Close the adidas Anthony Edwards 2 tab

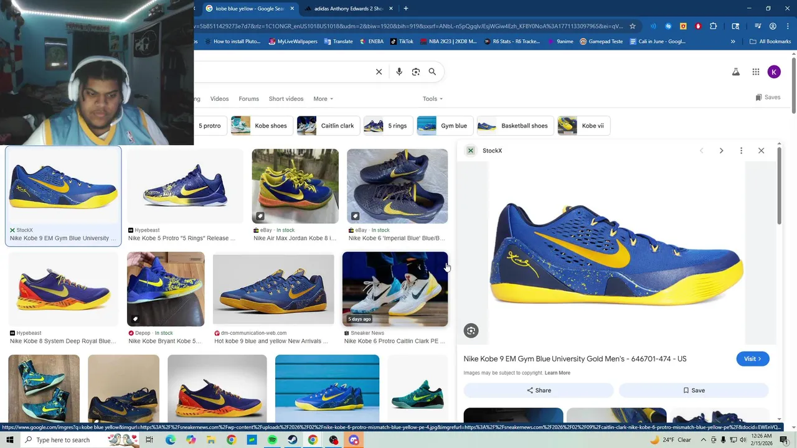[x=391, y=9]
